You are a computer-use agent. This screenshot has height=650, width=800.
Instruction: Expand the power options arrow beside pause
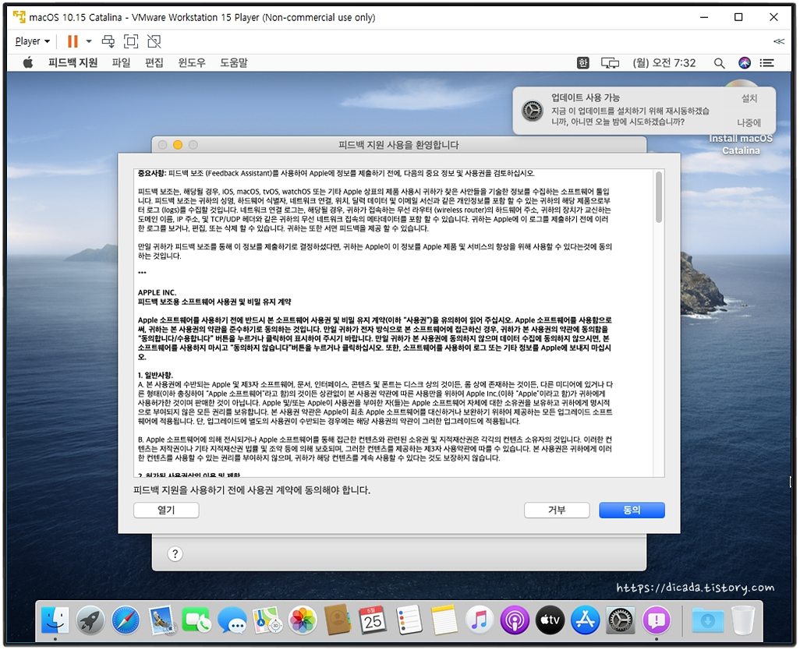point(89,41)
